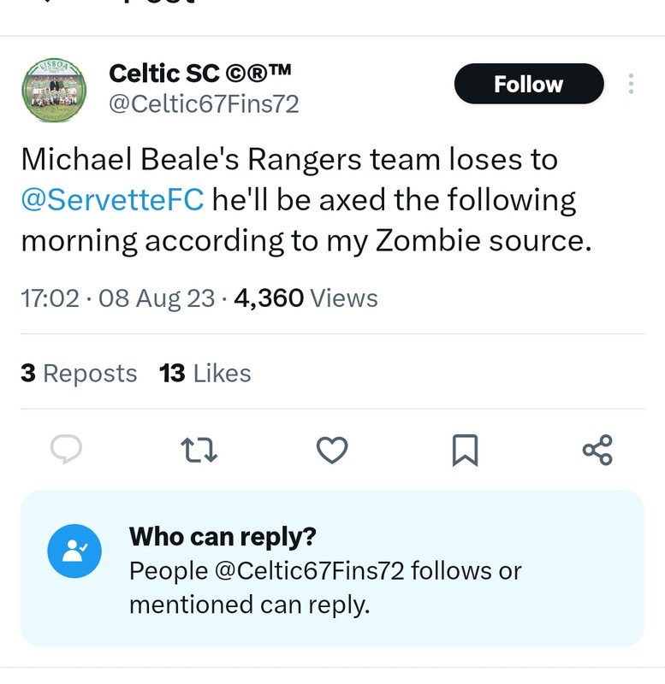This screenshot has height=684, width=665.
Task: Click the 17:02 post time
Action: (x=50, y=298)
